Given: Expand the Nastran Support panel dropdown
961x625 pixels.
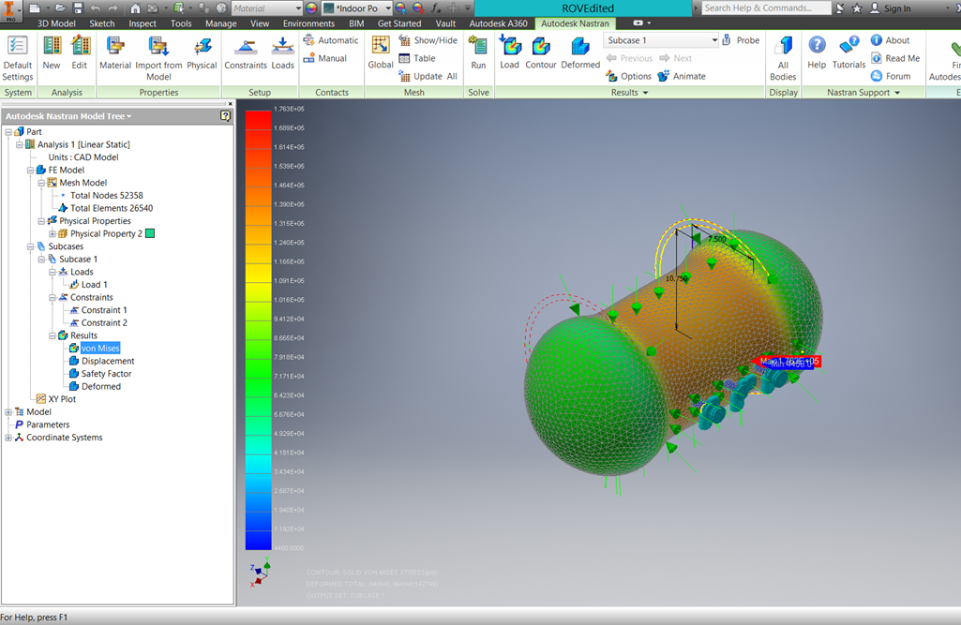Looking at the screenshot, I should (897, 93).
